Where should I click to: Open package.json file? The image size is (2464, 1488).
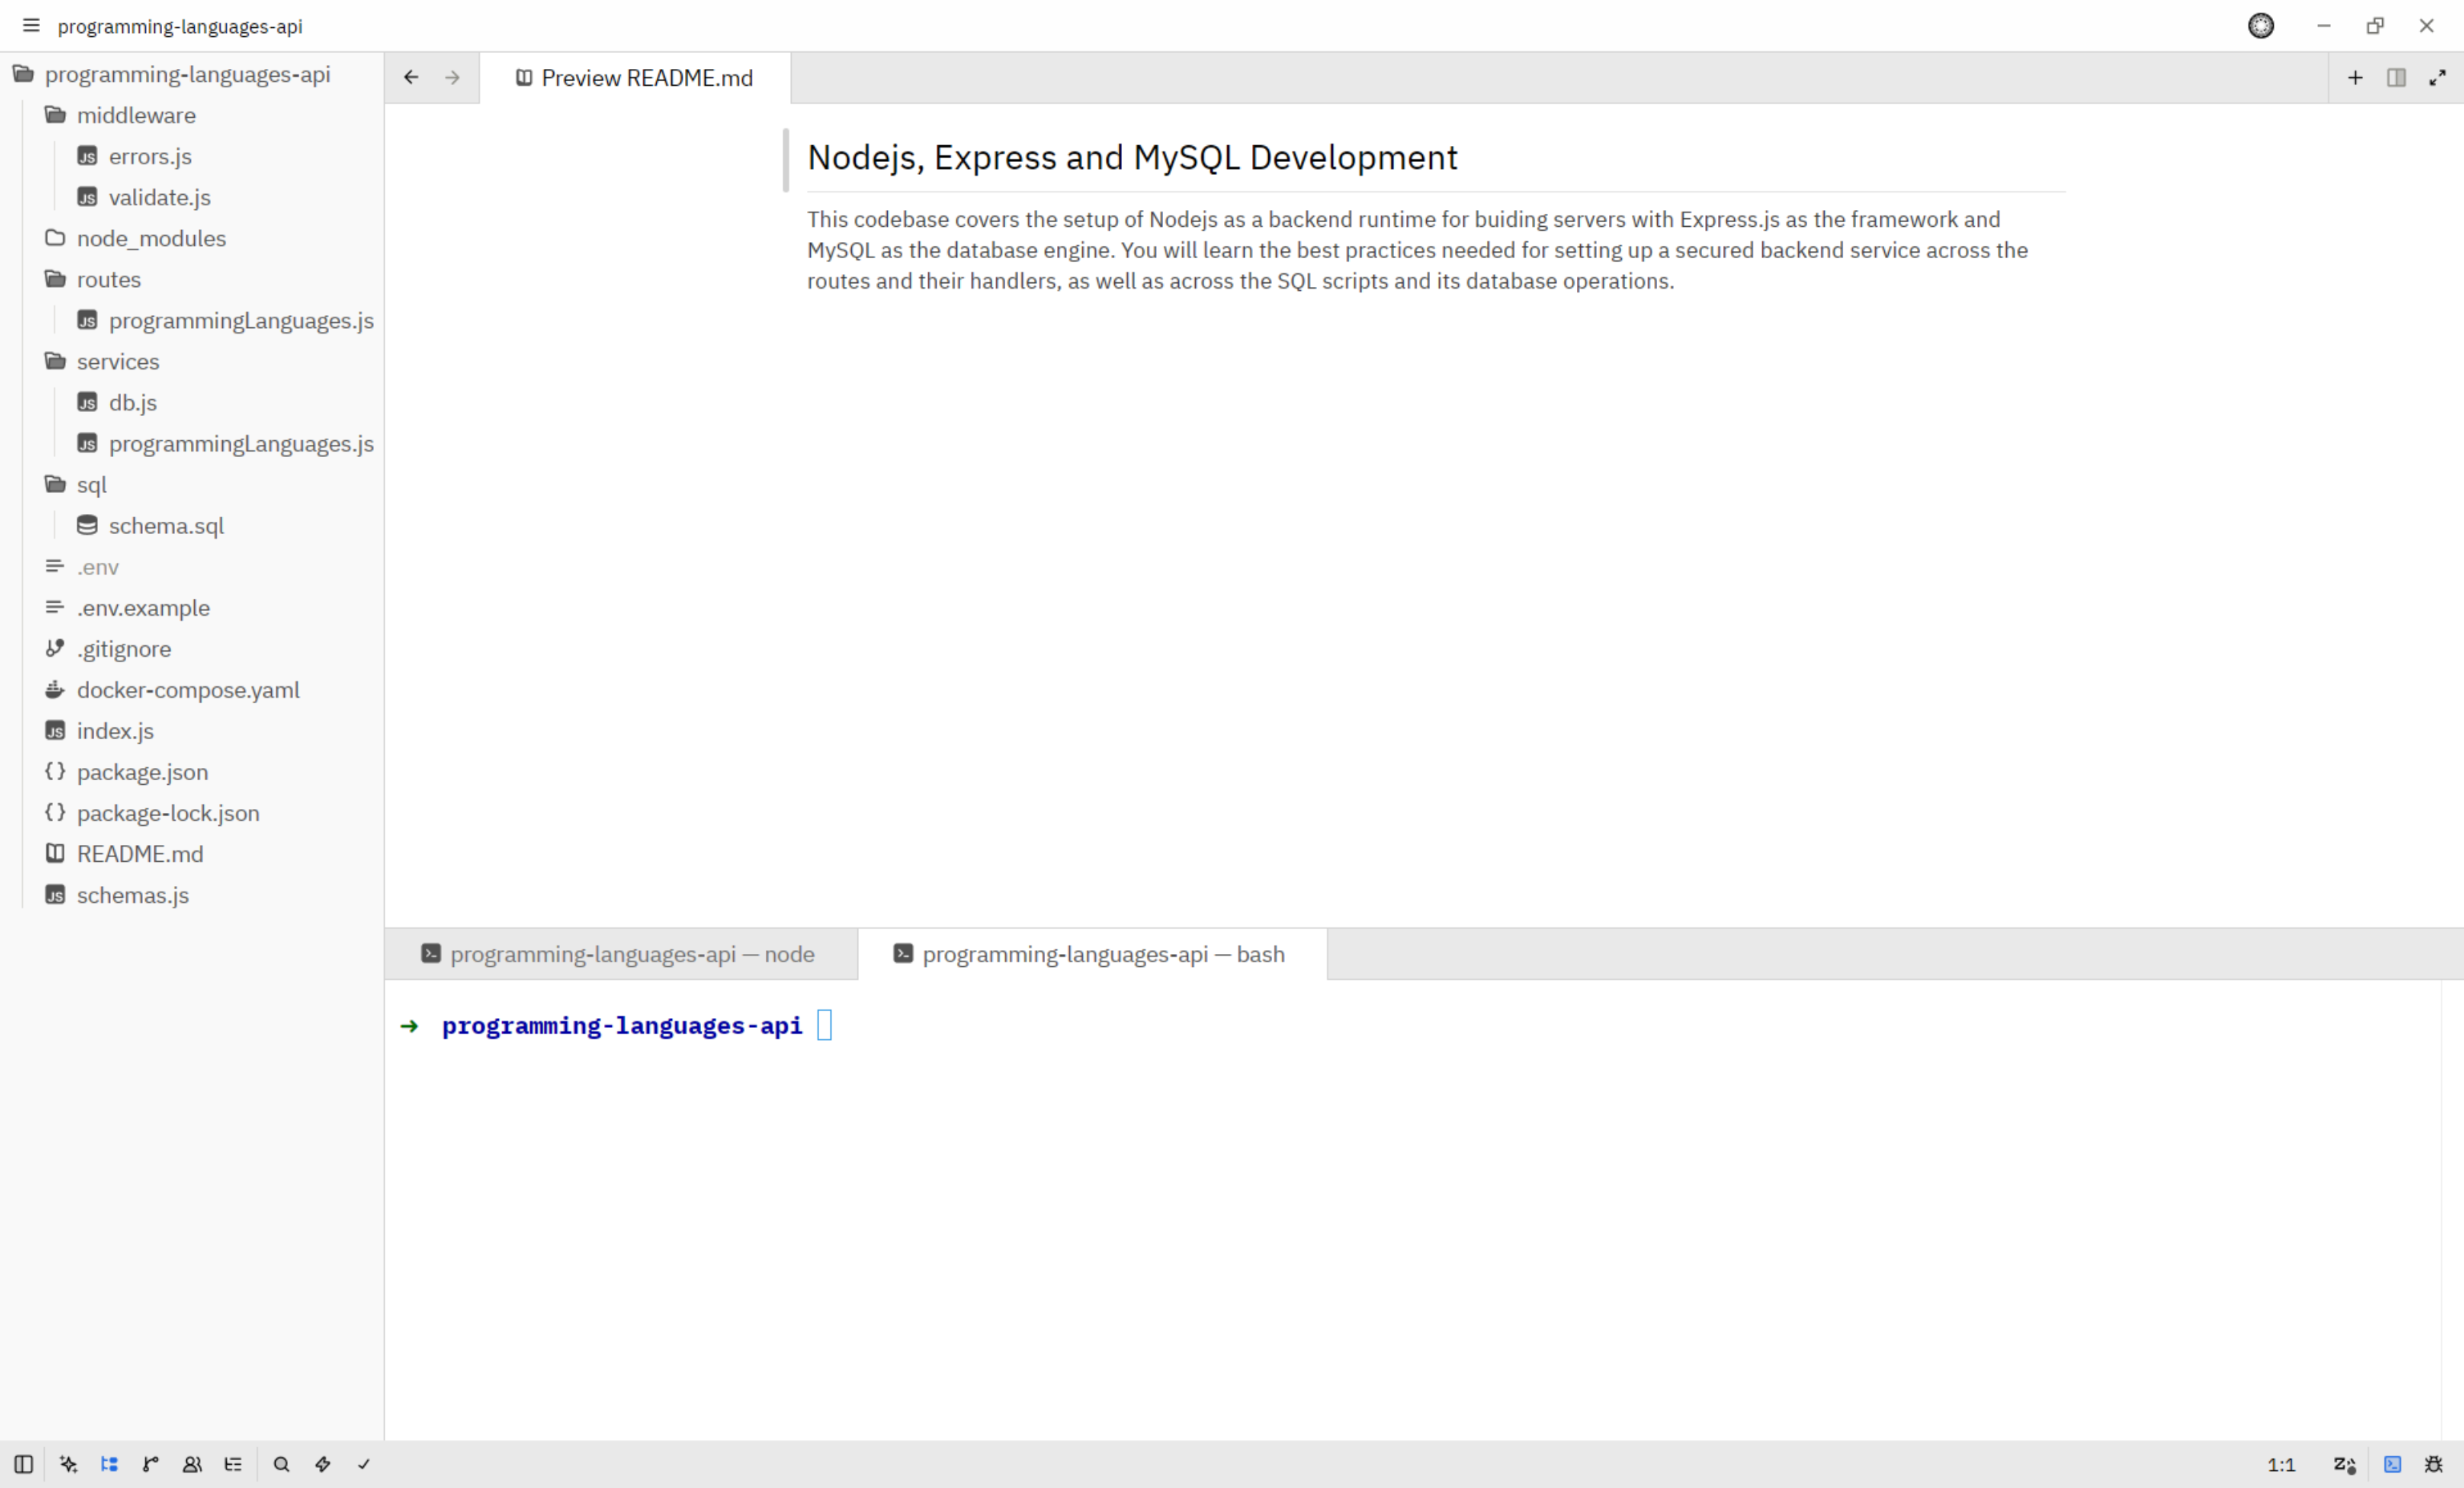tap(192, 771)
